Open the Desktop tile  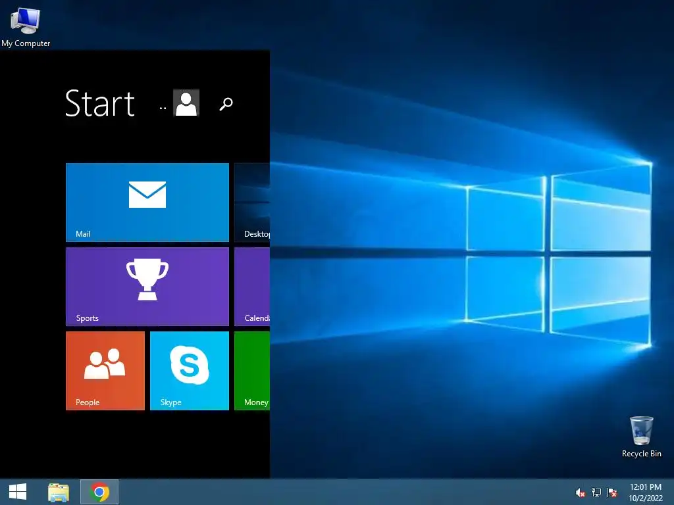[x=252, y=203]
